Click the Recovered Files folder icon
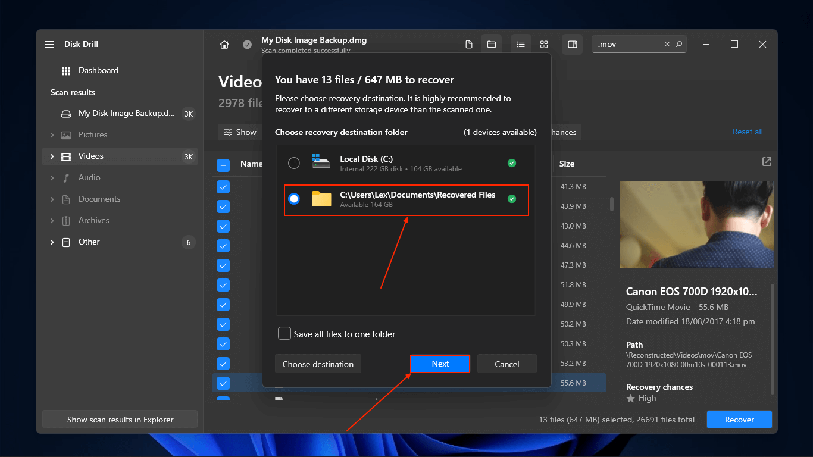The width and height of the screenshot is (813, 457). pos(321,199)
